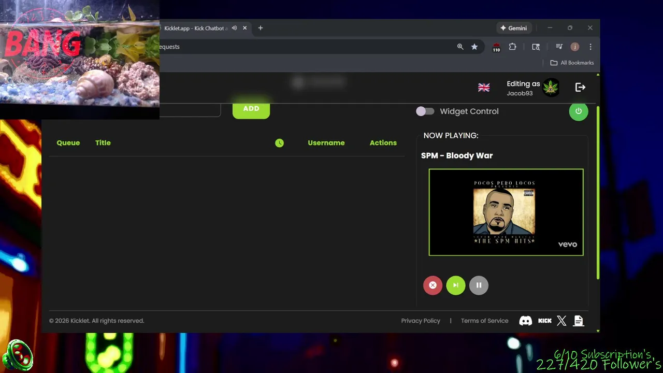The height and width of the screenshot is (373, 663).
Task: Pause the now playing song
Action: (x=479, y=285)
